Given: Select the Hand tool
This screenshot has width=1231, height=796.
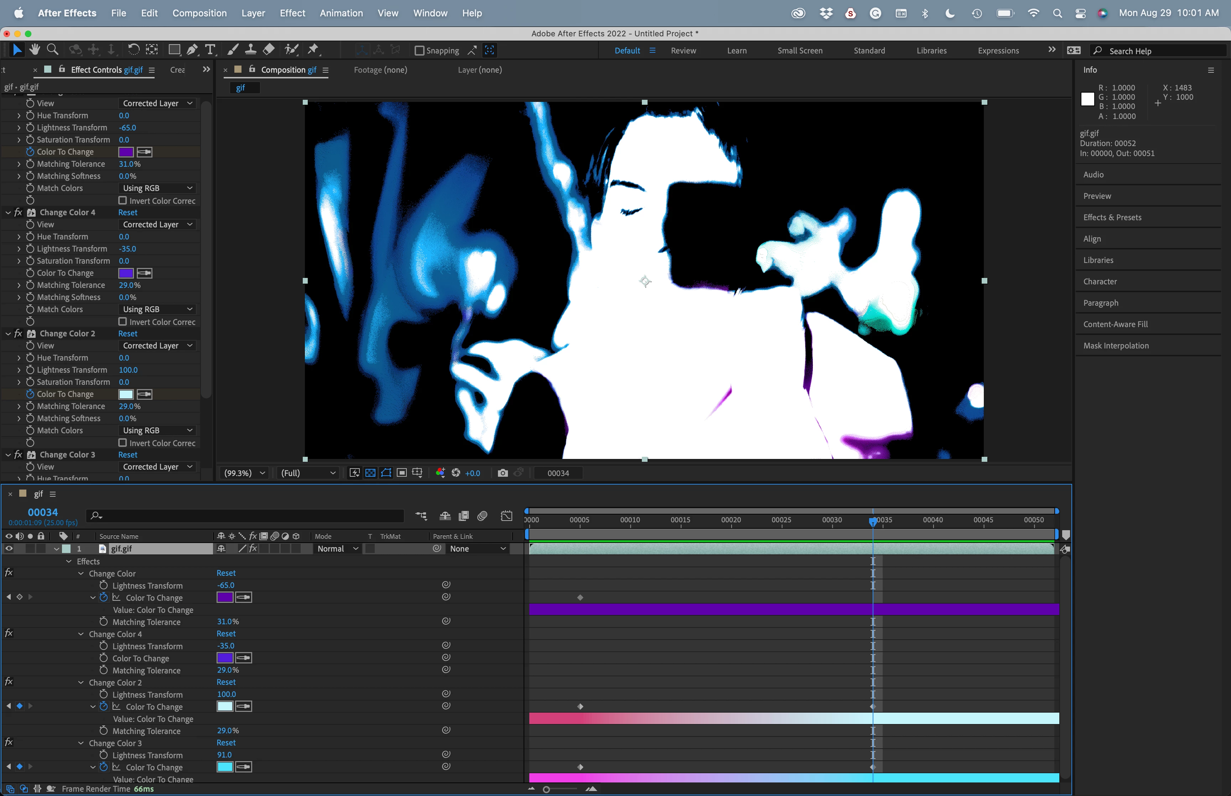Looking at the screenshot, I should pos(35,50).
